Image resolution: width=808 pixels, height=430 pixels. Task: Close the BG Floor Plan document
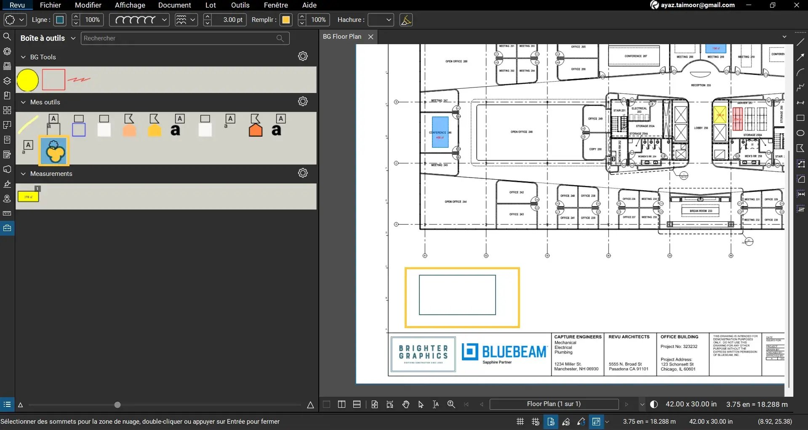[x=370, y=37]
